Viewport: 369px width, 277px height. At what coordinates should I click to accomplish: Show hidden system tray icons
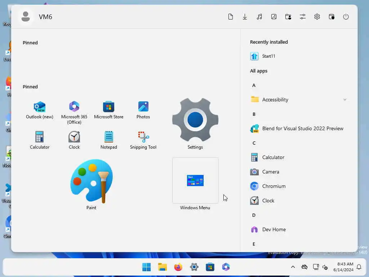click(293, 267)
